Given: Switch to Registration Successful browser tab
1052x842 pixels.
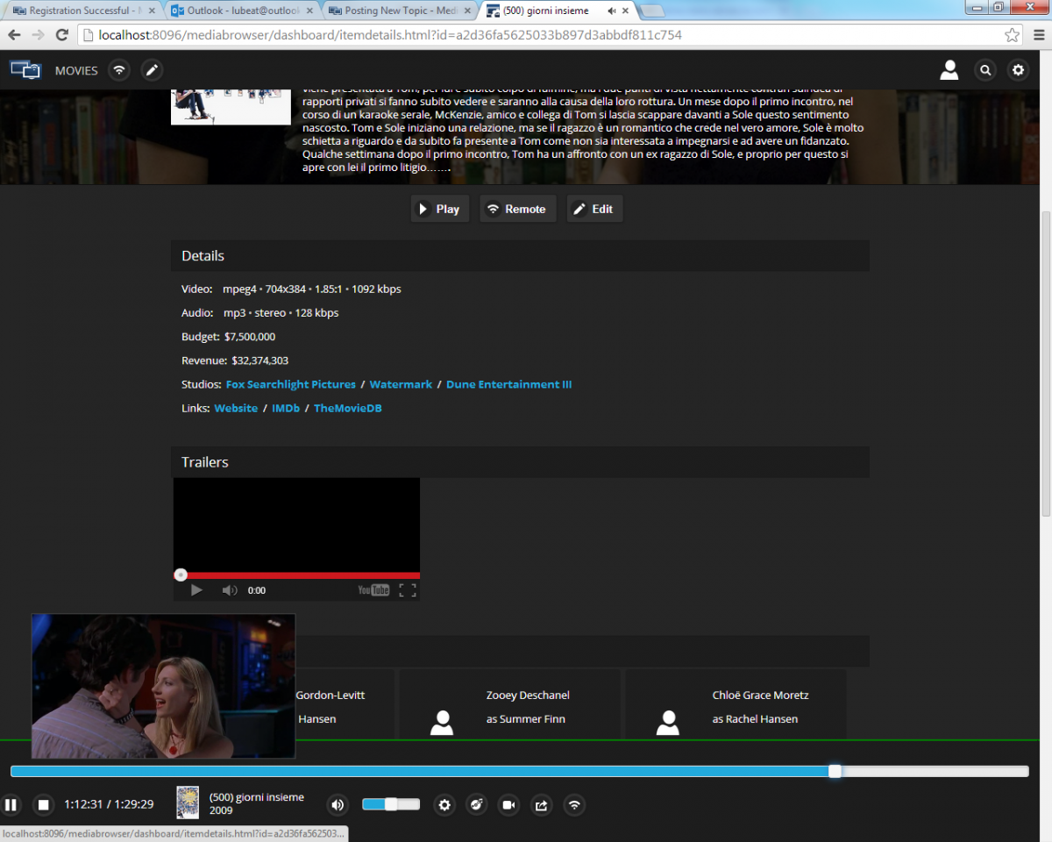Looking at the screenshot, I should pyautogui.click(x=83, y=11).
